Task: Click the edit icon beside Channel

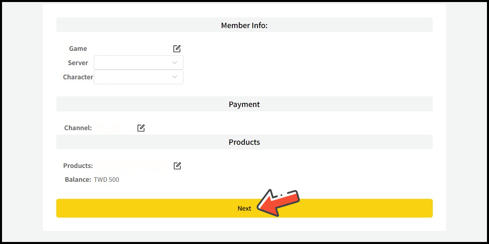Action: coord(141,128)
